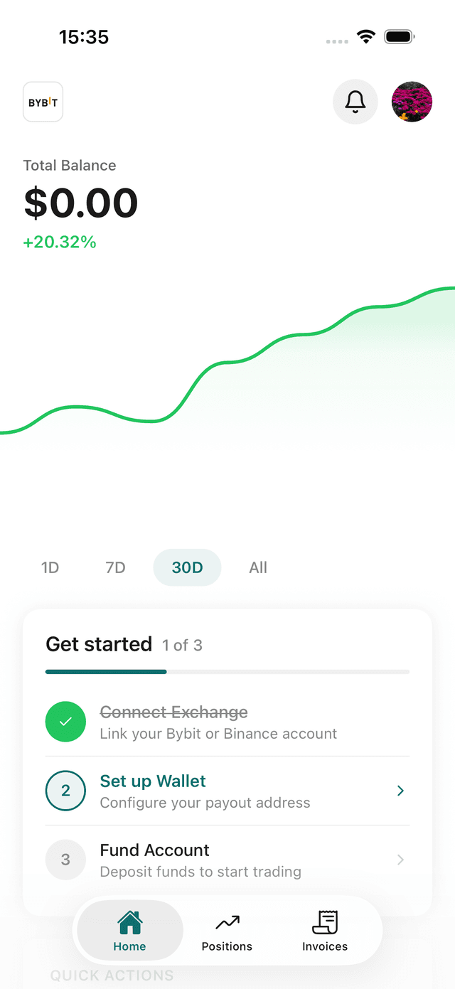
Task: Click the step 2 numbered circle icon
Action: tap(65, 791)
